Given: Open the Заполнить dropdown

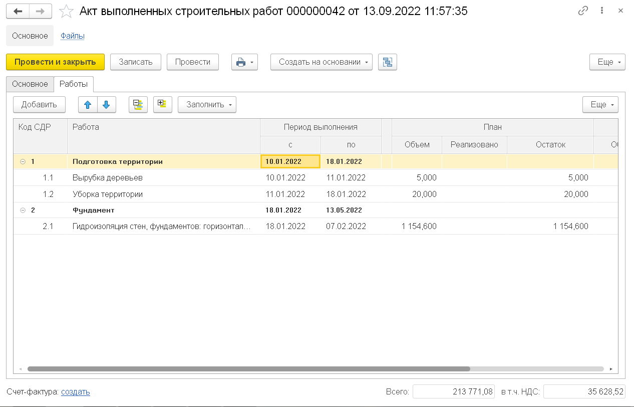Looking at the screenshot, I should [207, 105].
